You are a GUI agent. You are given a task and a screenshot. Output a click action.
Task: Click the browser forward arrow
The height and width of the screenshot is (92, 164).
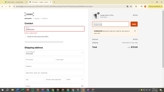pyautogui.click(x=6, y=6)
